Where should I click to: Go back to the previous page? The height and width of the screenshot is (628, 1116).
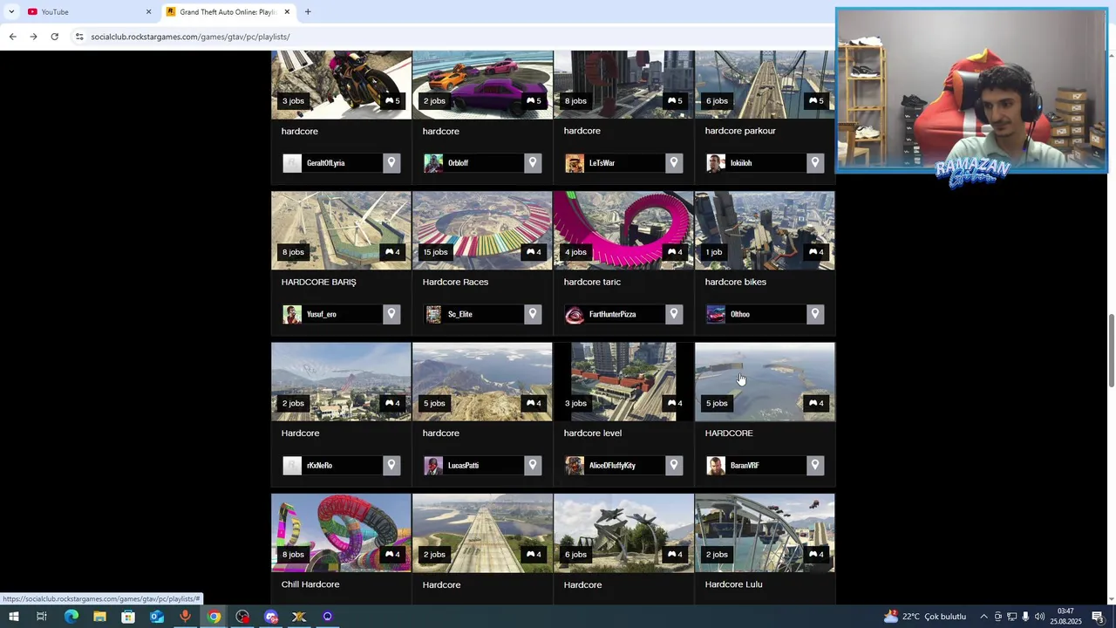point(12,37)
